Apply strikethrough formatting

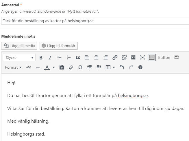click(x=29, y=67)
